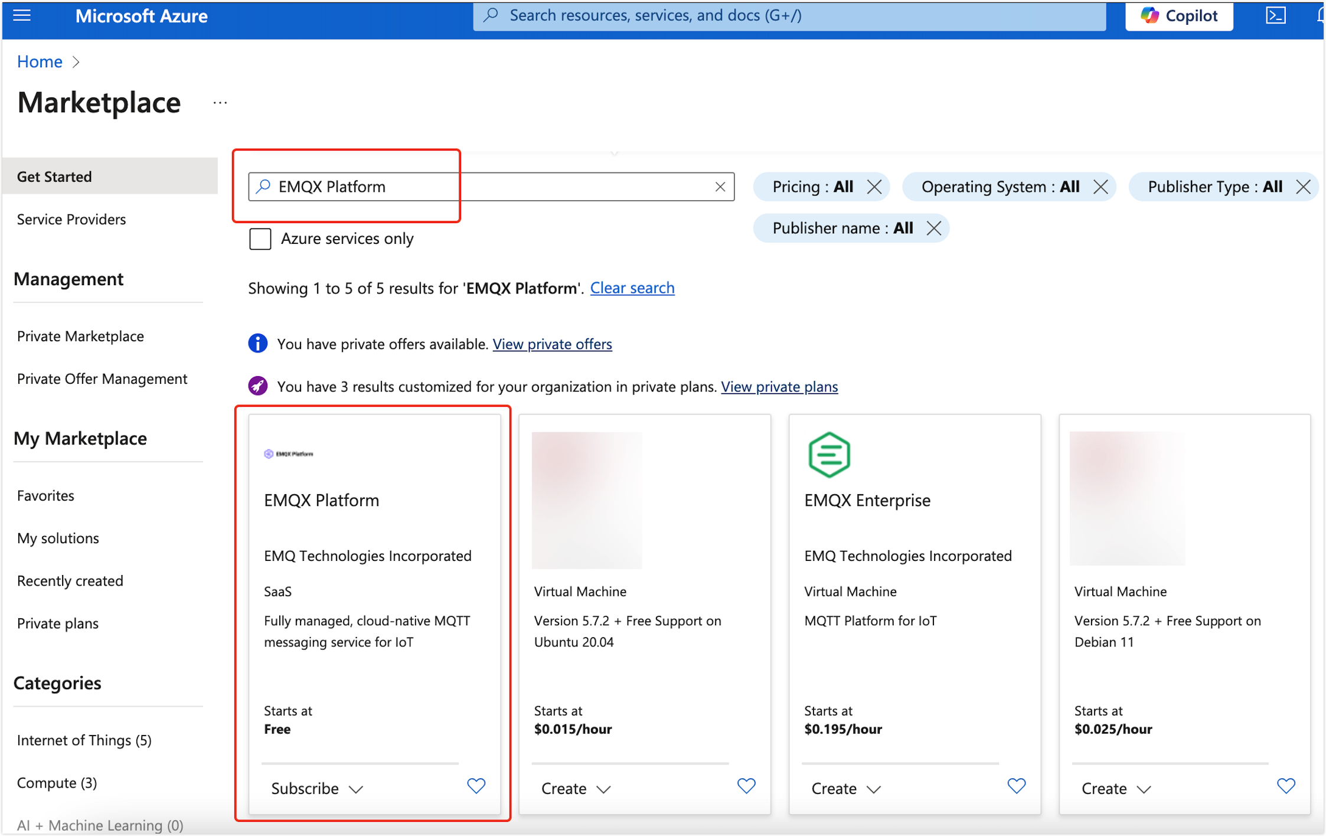Viewport: 1326px width, 836px height.
Task: Go to Home breadcrumb
Action: [40, 61]
